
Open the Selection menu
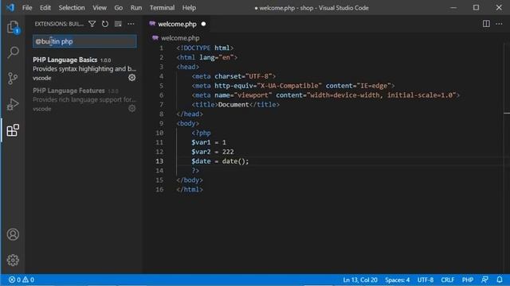[x=72, y=7]
